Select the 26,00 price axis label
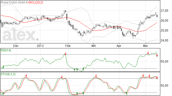172x96 pixels. coord(164,21)
